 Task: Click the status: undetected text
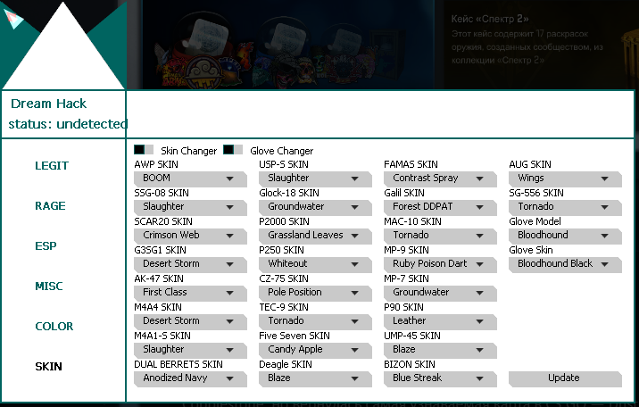tap(68, 124)
